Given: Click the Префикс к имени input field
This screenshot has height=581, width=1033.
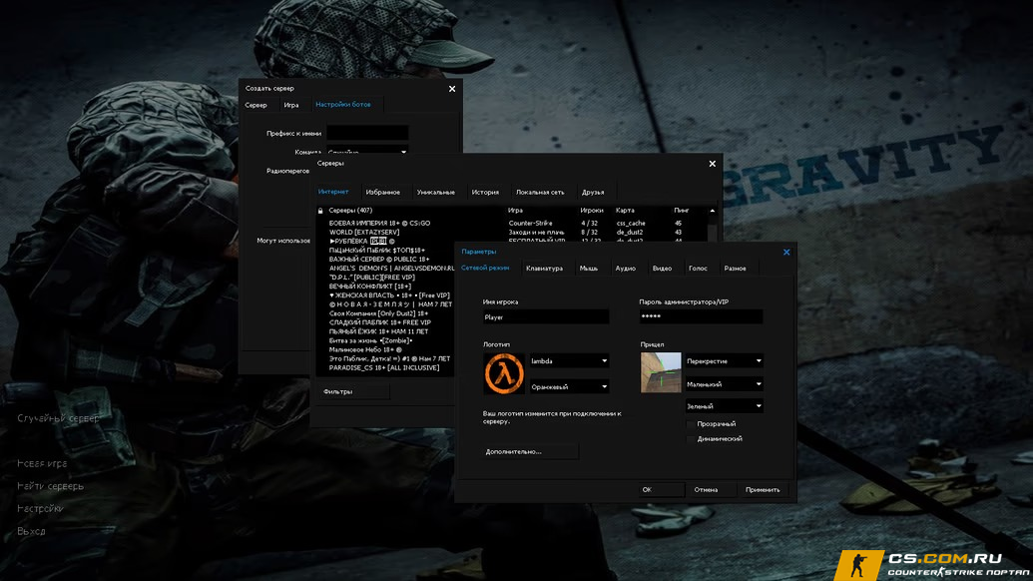Looking at the screenshot, I should (367, 133).
